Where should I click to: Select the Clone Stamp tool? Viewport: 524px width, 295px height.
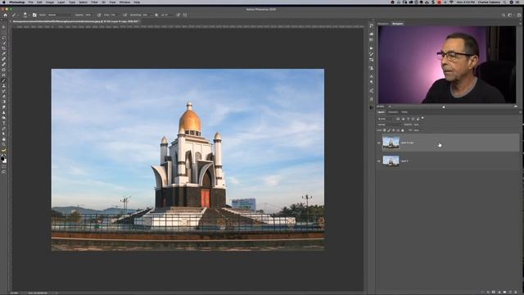click(3, 85)
